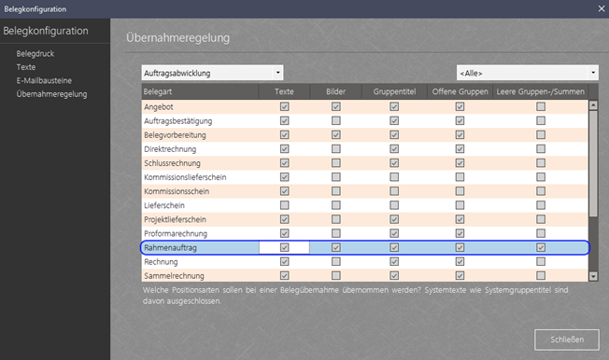Image resolution: width=609 pixels, height=360 pixels.
Task: Sort by the Belegart column header
Action: pyautogui.click(x=200, y=91)
